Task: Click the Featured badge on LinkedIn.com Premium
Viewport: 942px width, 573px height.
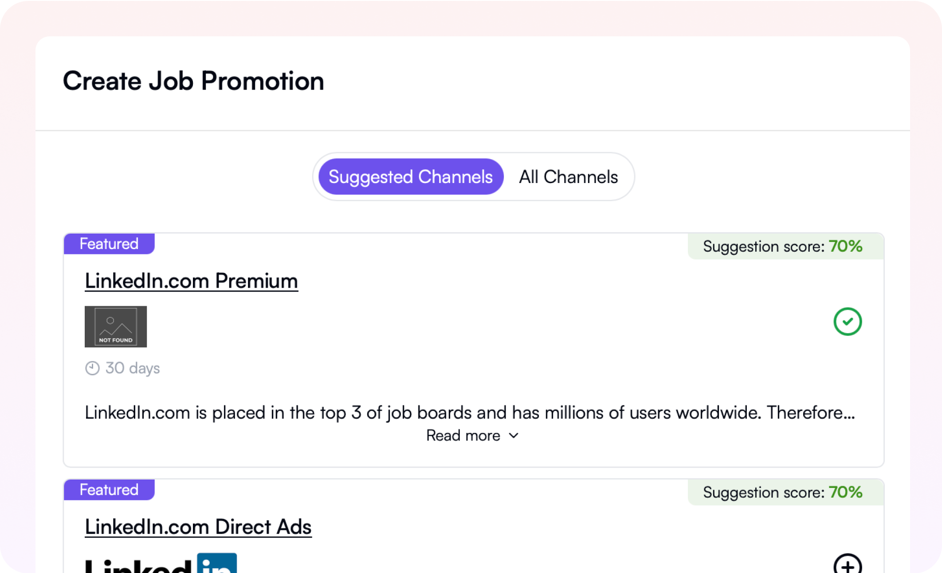Action: click(109, 244)
